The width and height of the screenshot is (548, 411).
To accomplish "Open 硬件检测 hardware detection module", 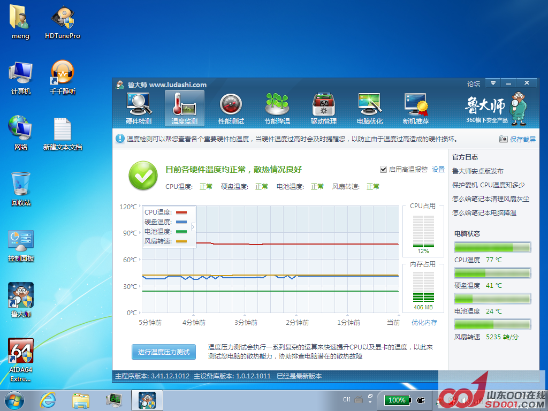I will click(x=139, y=109).
